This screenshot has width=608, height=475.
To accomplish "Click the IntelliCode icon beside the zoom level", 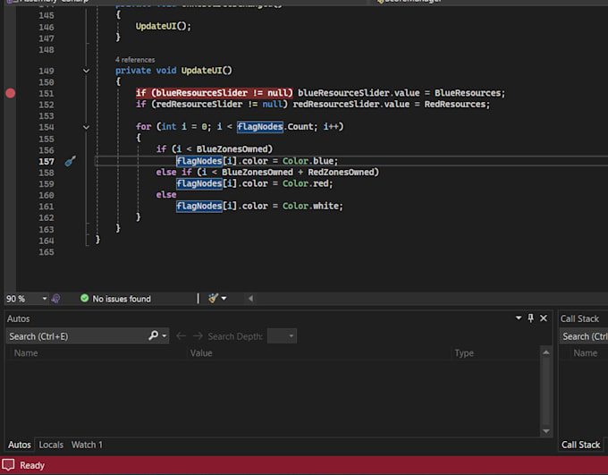I will [x=55, y=299].
